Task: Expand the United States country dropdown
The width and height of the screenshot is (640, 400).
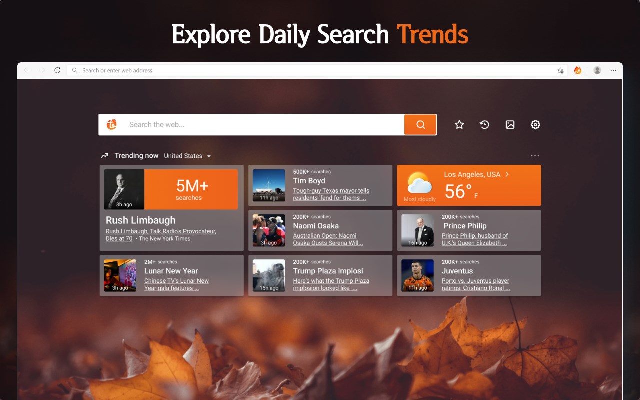Action: pos(187,156)
